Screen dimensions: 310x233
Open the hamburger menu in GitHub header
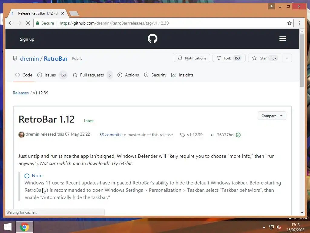point(282,39)
